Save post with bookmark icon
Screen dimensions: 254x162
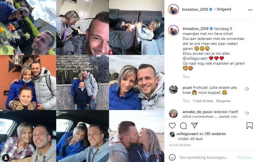[x=250, y=126]
